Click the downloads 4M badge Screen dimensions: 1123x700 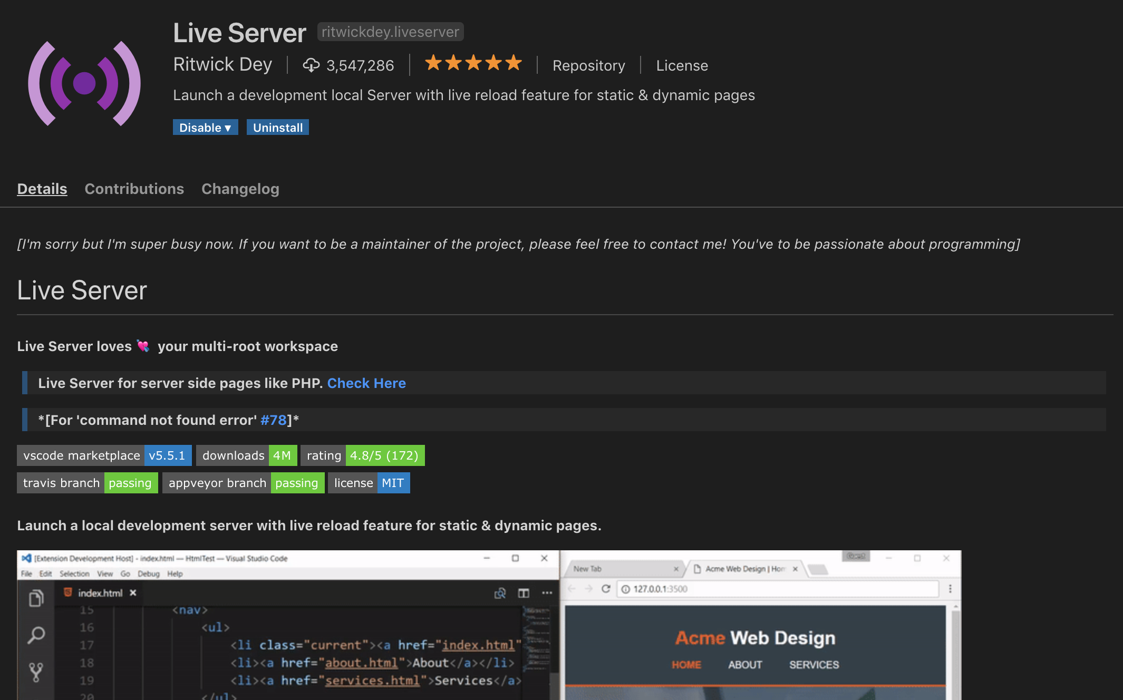247,455
